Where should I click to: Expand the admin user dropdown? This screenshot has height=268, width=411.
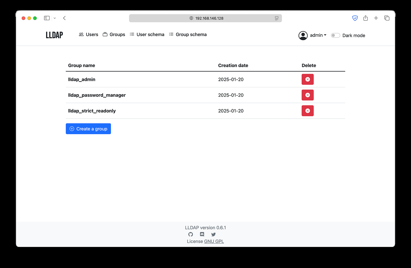(312, 35)
